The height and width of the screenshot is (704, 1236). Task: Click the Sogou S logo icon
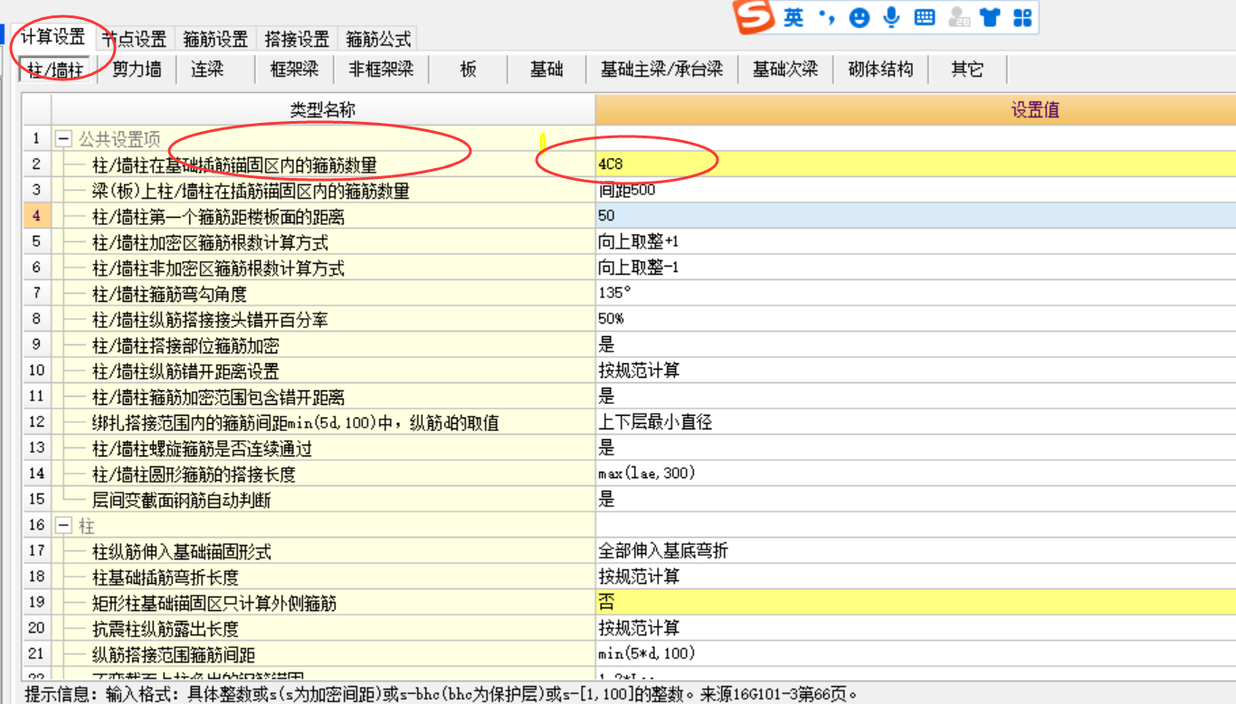(755, 17)
